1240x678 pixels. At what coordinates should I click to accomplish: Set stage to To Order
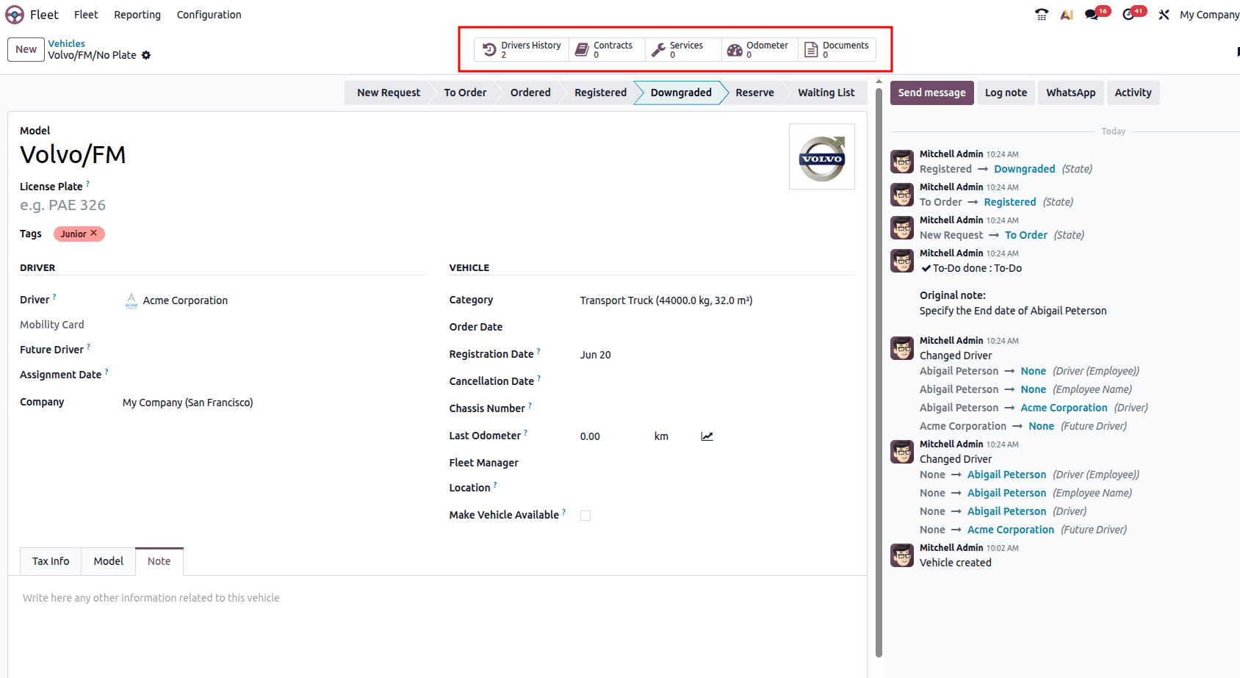(465, 93)
